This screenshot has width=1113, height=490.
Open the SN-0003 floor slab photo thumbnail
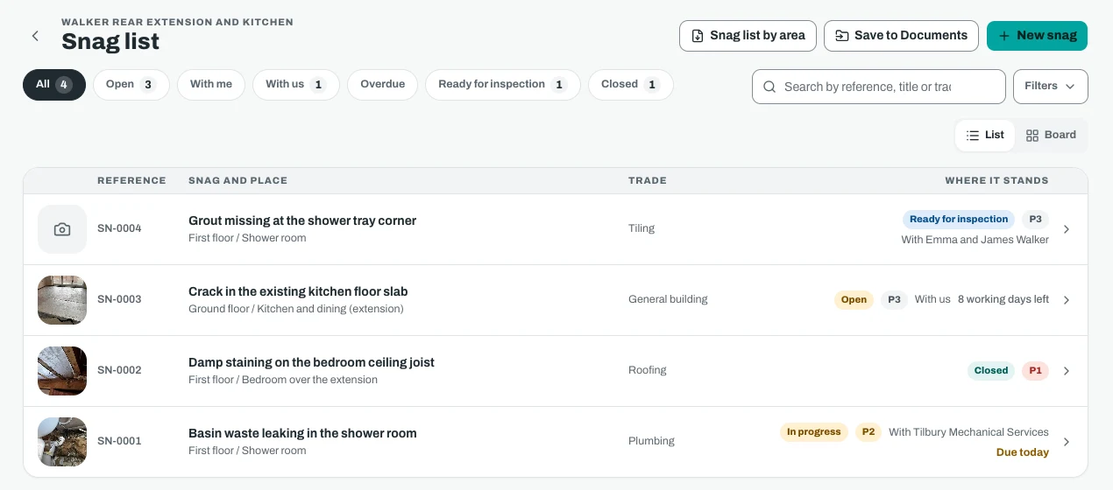(62, 300)
